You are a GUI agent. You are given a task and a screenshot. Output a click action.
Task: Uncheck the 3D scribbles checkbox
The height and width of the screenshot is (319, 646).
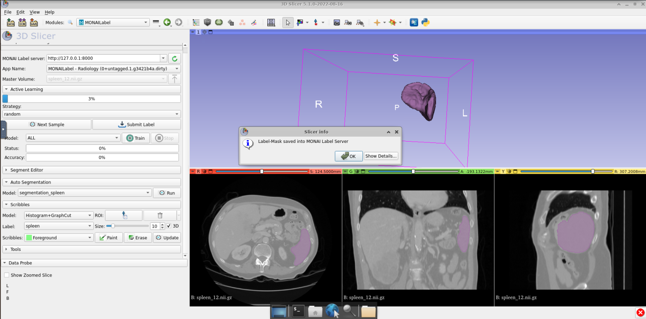coord(168,226)
